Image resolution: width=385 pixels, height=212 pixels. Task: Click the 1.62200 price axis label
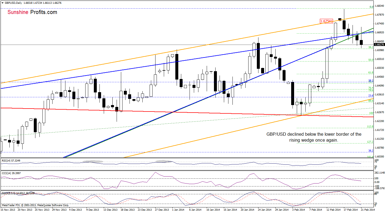(x=380, y=121)
